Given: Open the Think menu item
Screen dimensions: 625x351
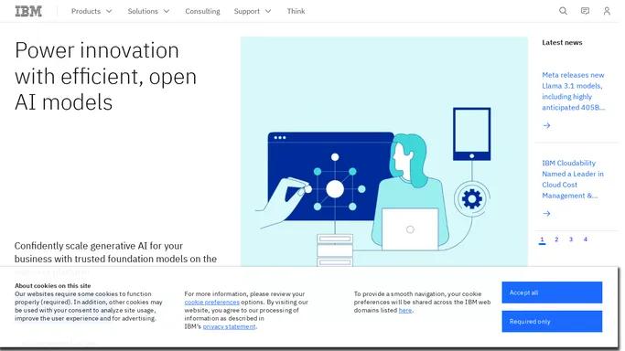Looking at the screenshot, I should 296,11.
